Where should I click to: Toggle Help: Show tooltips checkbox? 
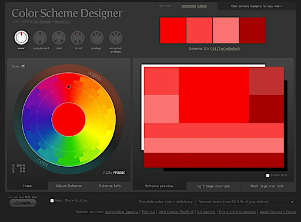tap(52, 201)
